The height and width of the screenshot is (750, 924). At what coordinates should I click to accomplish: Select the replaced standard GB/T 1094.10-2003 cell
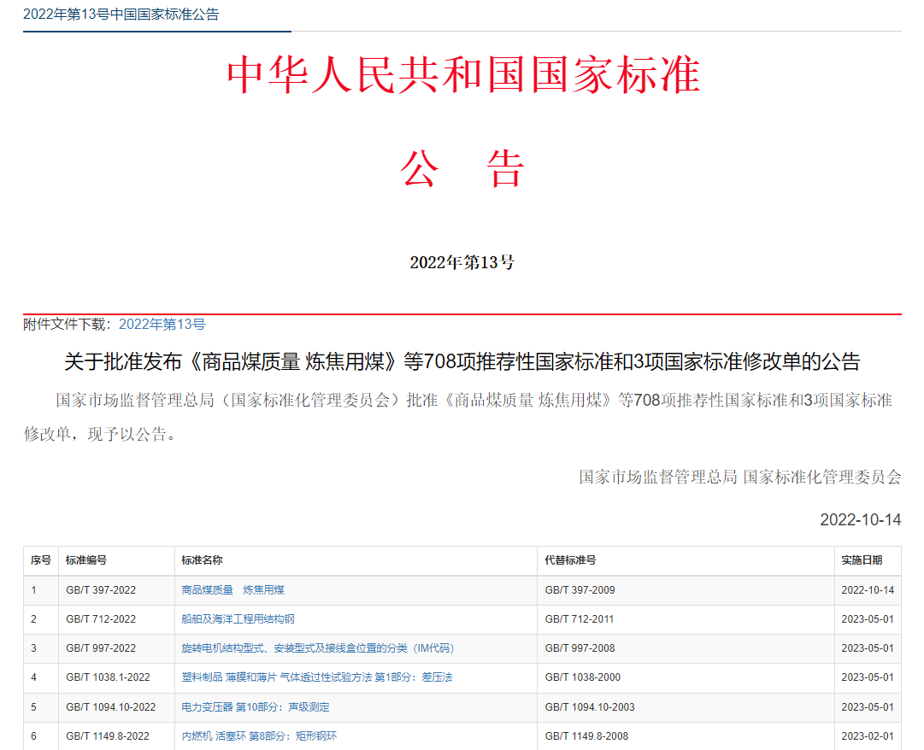pyautogui.click(x=686, y=707)
